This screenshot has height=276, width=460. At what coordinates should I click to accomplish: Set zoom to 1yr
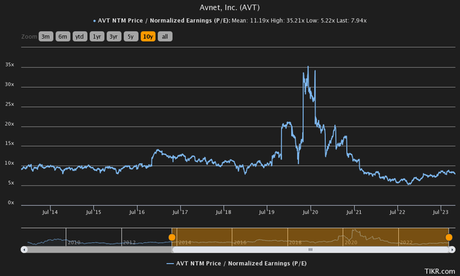[97, 37]
